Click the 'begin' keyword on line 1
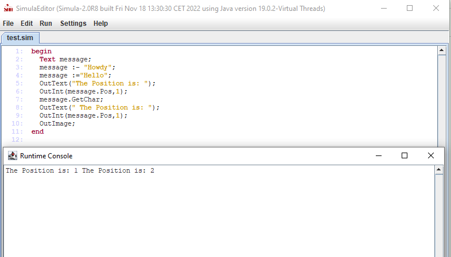 pos(41,51)
